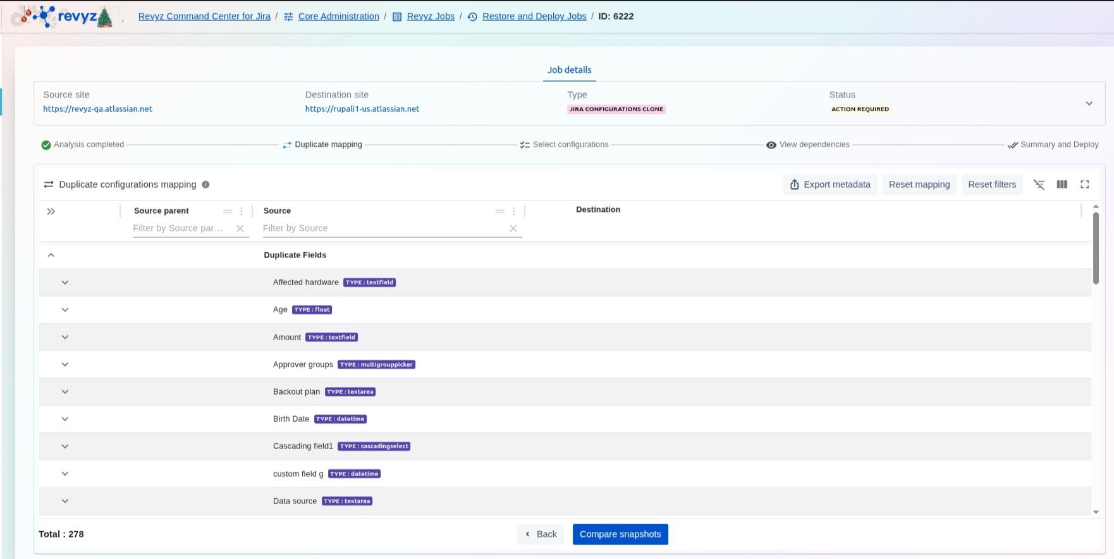This screenshot has height=559, width=1114.
Task: Click the filter-off icon in the toolbar
Action: pos(1039,185)
